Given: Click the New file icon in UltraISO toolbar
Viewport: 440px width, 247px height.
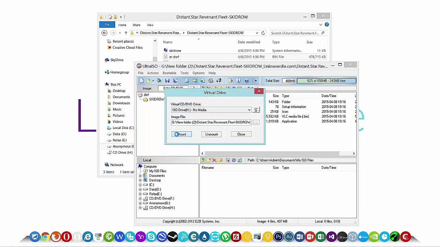Looking at the screenshot, I should coord(142,81).
